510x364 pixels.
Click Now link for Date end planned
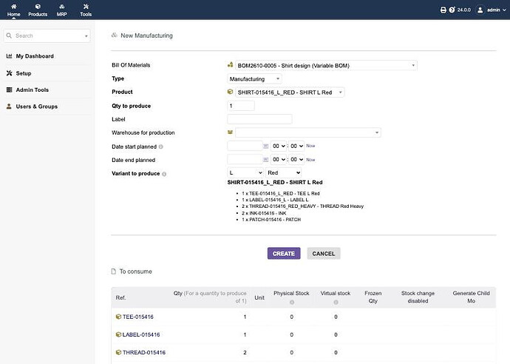pos(310,160)
